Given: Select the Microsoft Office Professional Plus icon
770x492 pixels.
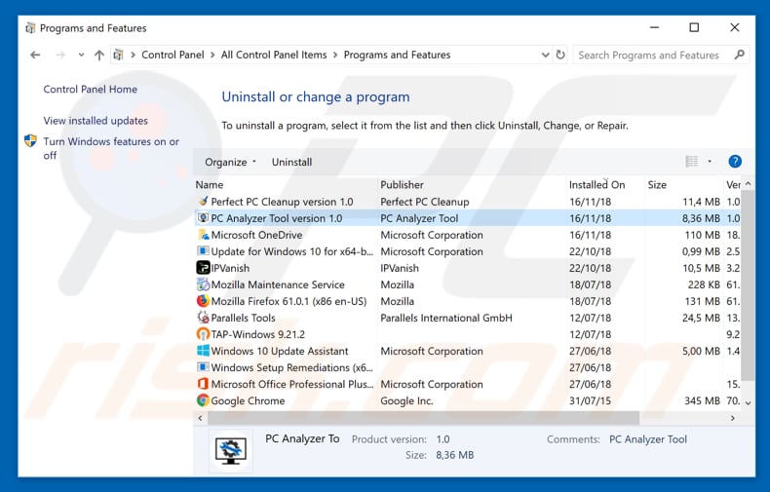Looking at the screenshot, I should click(203, 384).
